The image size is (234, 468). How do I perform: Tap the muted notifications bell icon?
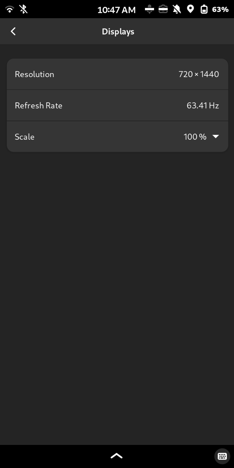coord(177,9)
